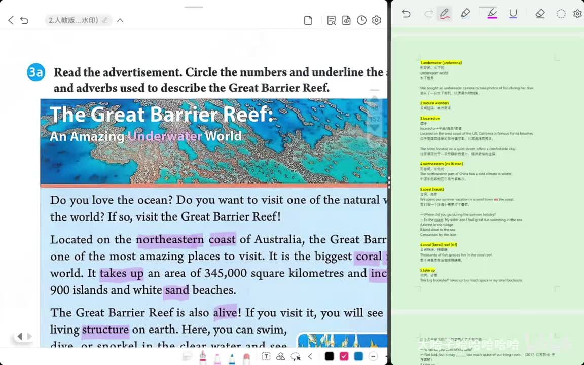Collapse the toolbar with the up chevron
The image size is (584, 365).
tap(120, 20)
